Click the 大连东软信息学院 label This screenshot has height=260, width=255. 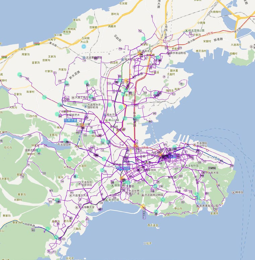click(x=87, y=184)
